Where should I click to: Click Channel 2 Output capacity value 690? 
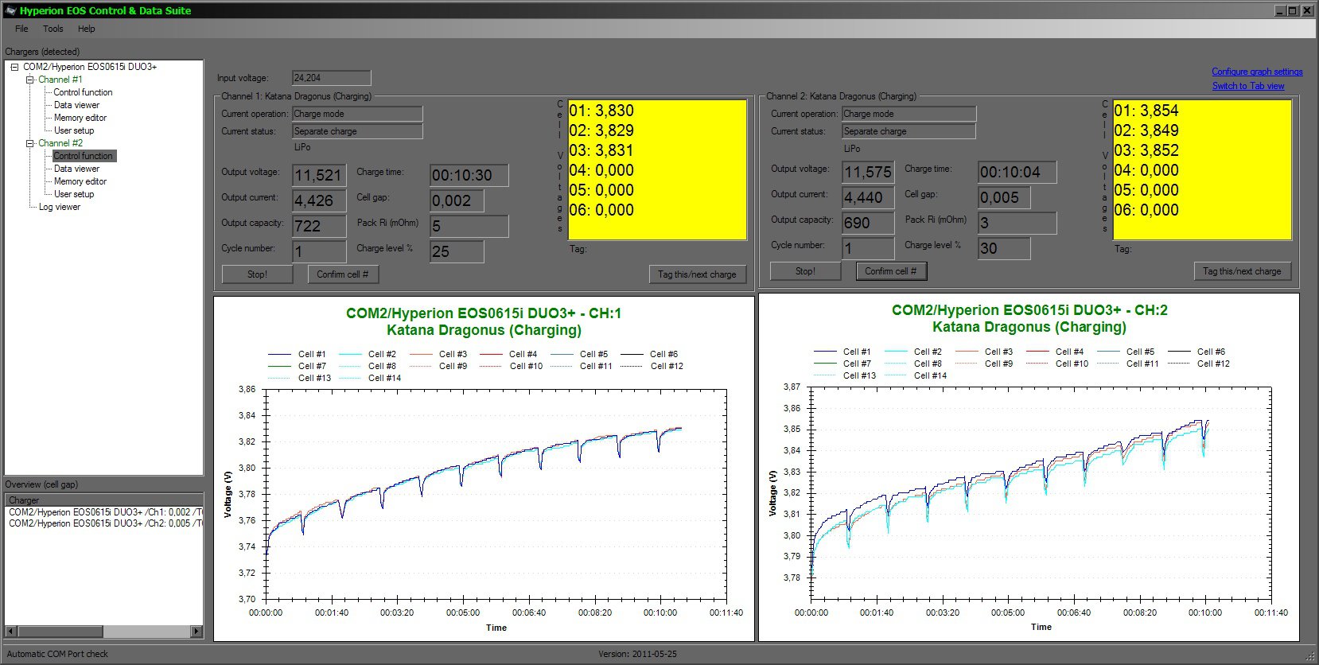click(x=869, y=223)
